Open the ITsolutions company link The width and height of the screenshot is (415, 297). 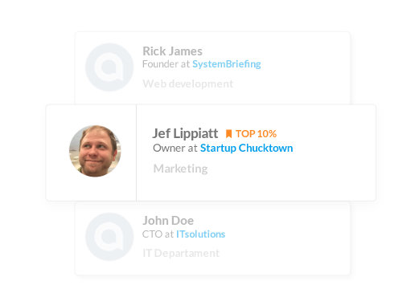coord(200,234)
